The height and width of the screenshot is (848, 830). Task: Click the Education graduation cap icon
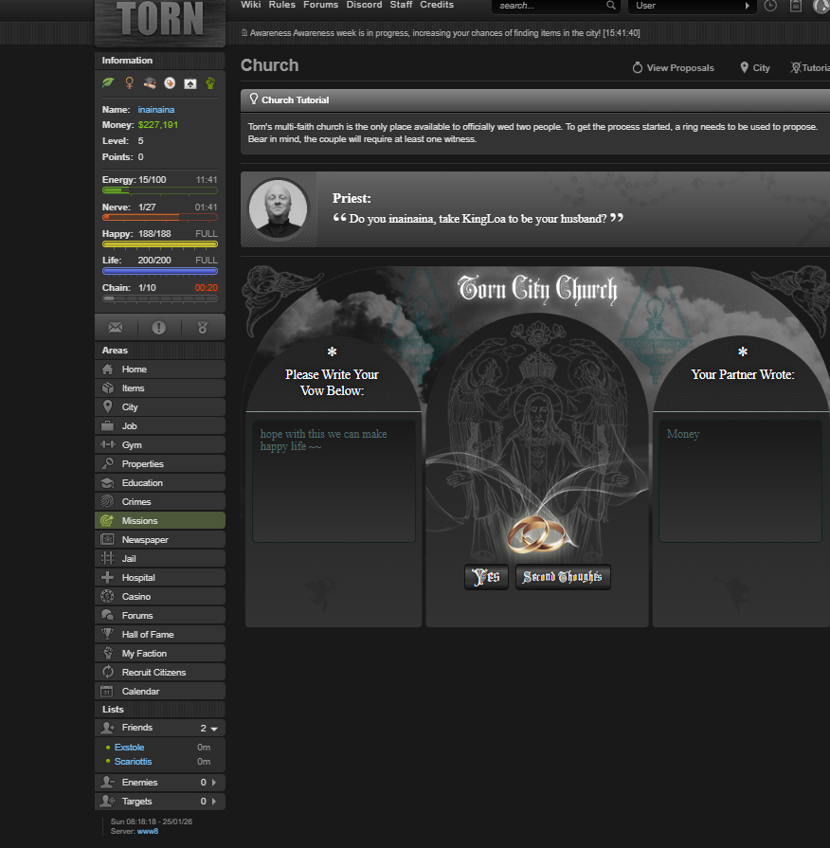coord(108,482)
